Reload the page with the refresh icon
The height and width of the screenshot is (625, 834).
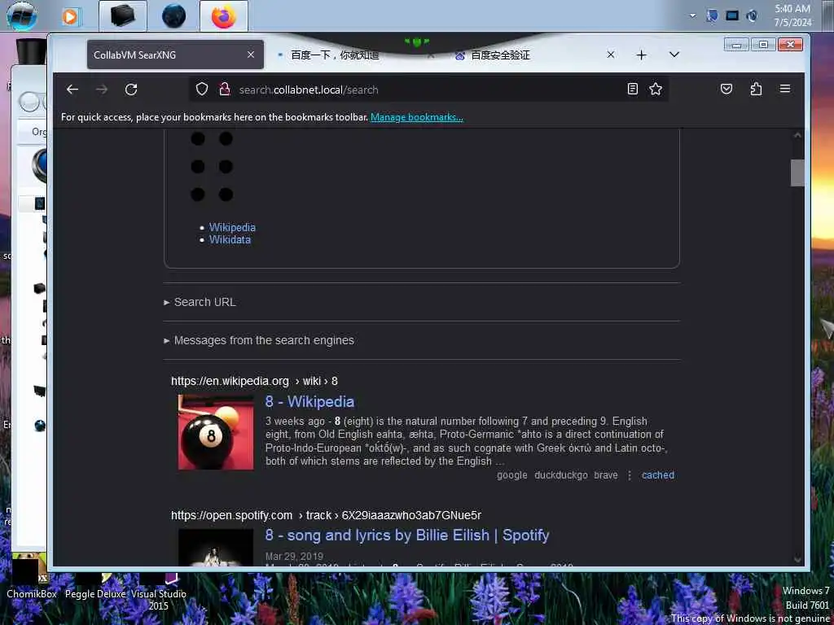point(131,90)
